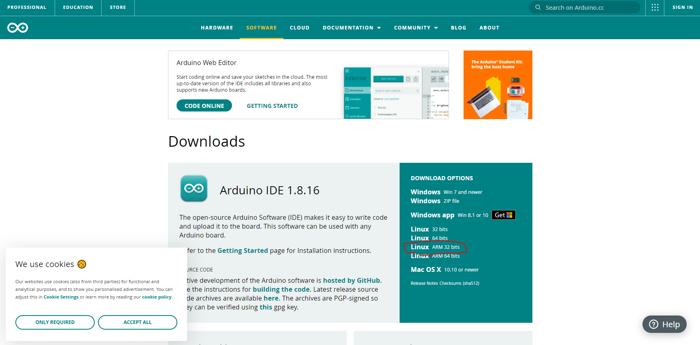Switch to Professional site tab
The image size is (700, 345).
click(27, 7)
